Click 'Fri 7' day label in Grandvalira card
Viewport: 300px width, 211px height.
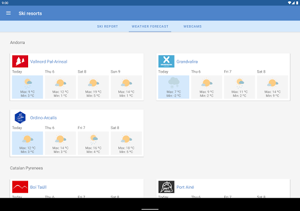(x=228, y=72)
